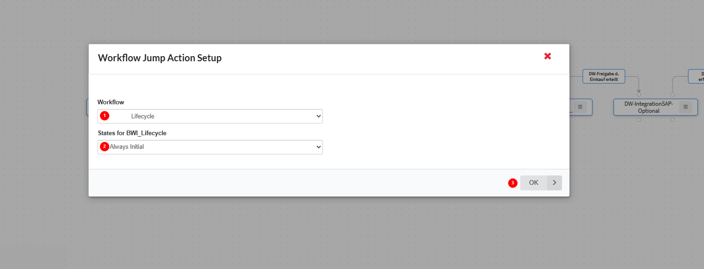The image size is (704, 269).
Task: Expand the States dropdown set to Always Initial
Action: (210, 147)
